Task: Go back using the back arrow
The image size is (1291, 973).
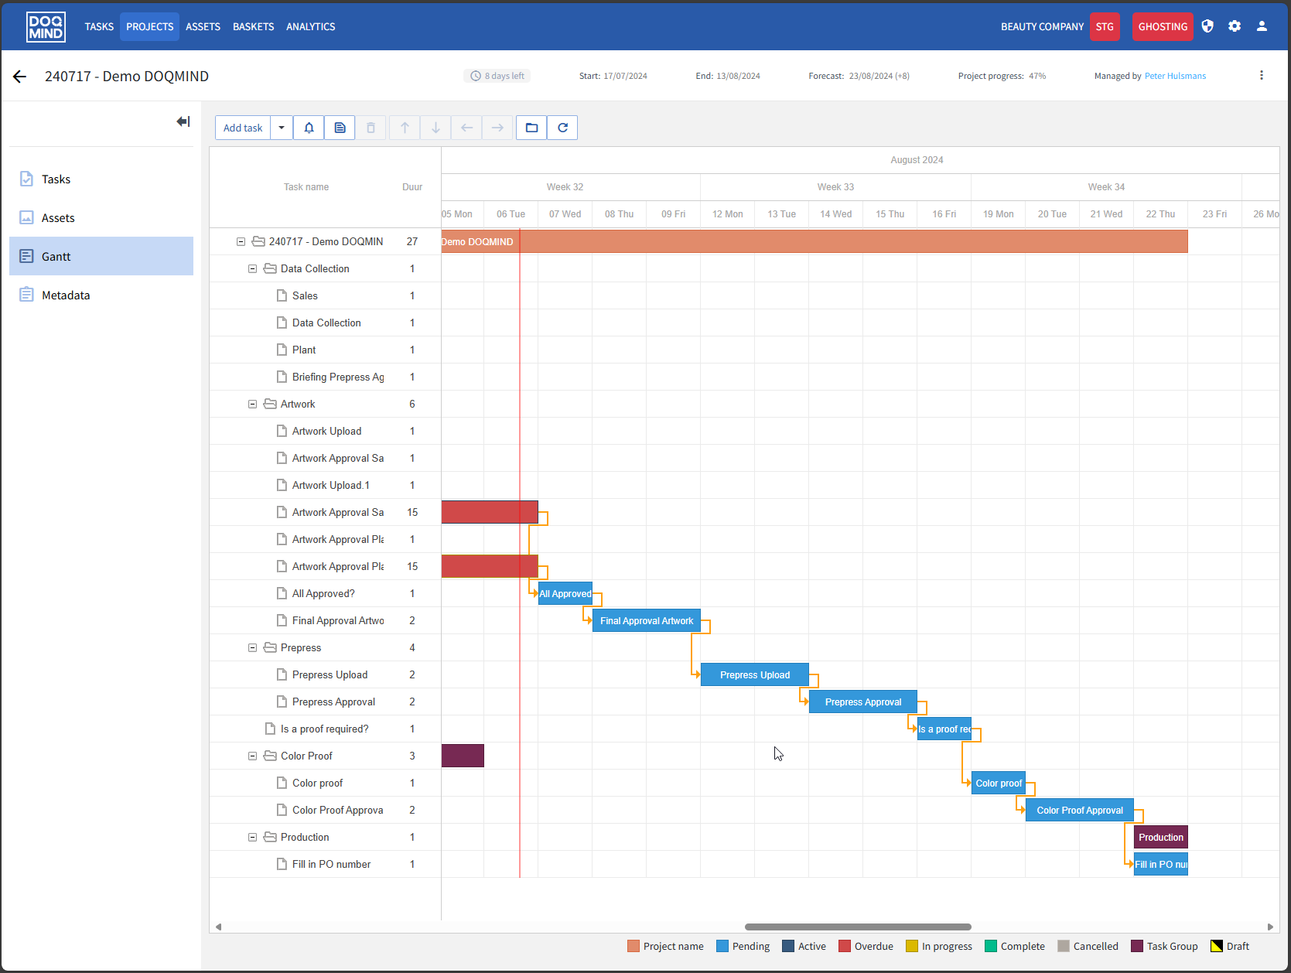Action: (x=20, y=76)
